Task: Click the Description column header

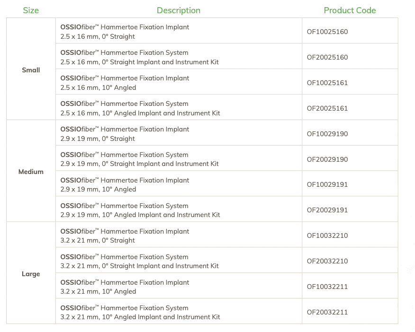Action: [x=179, y=10]
